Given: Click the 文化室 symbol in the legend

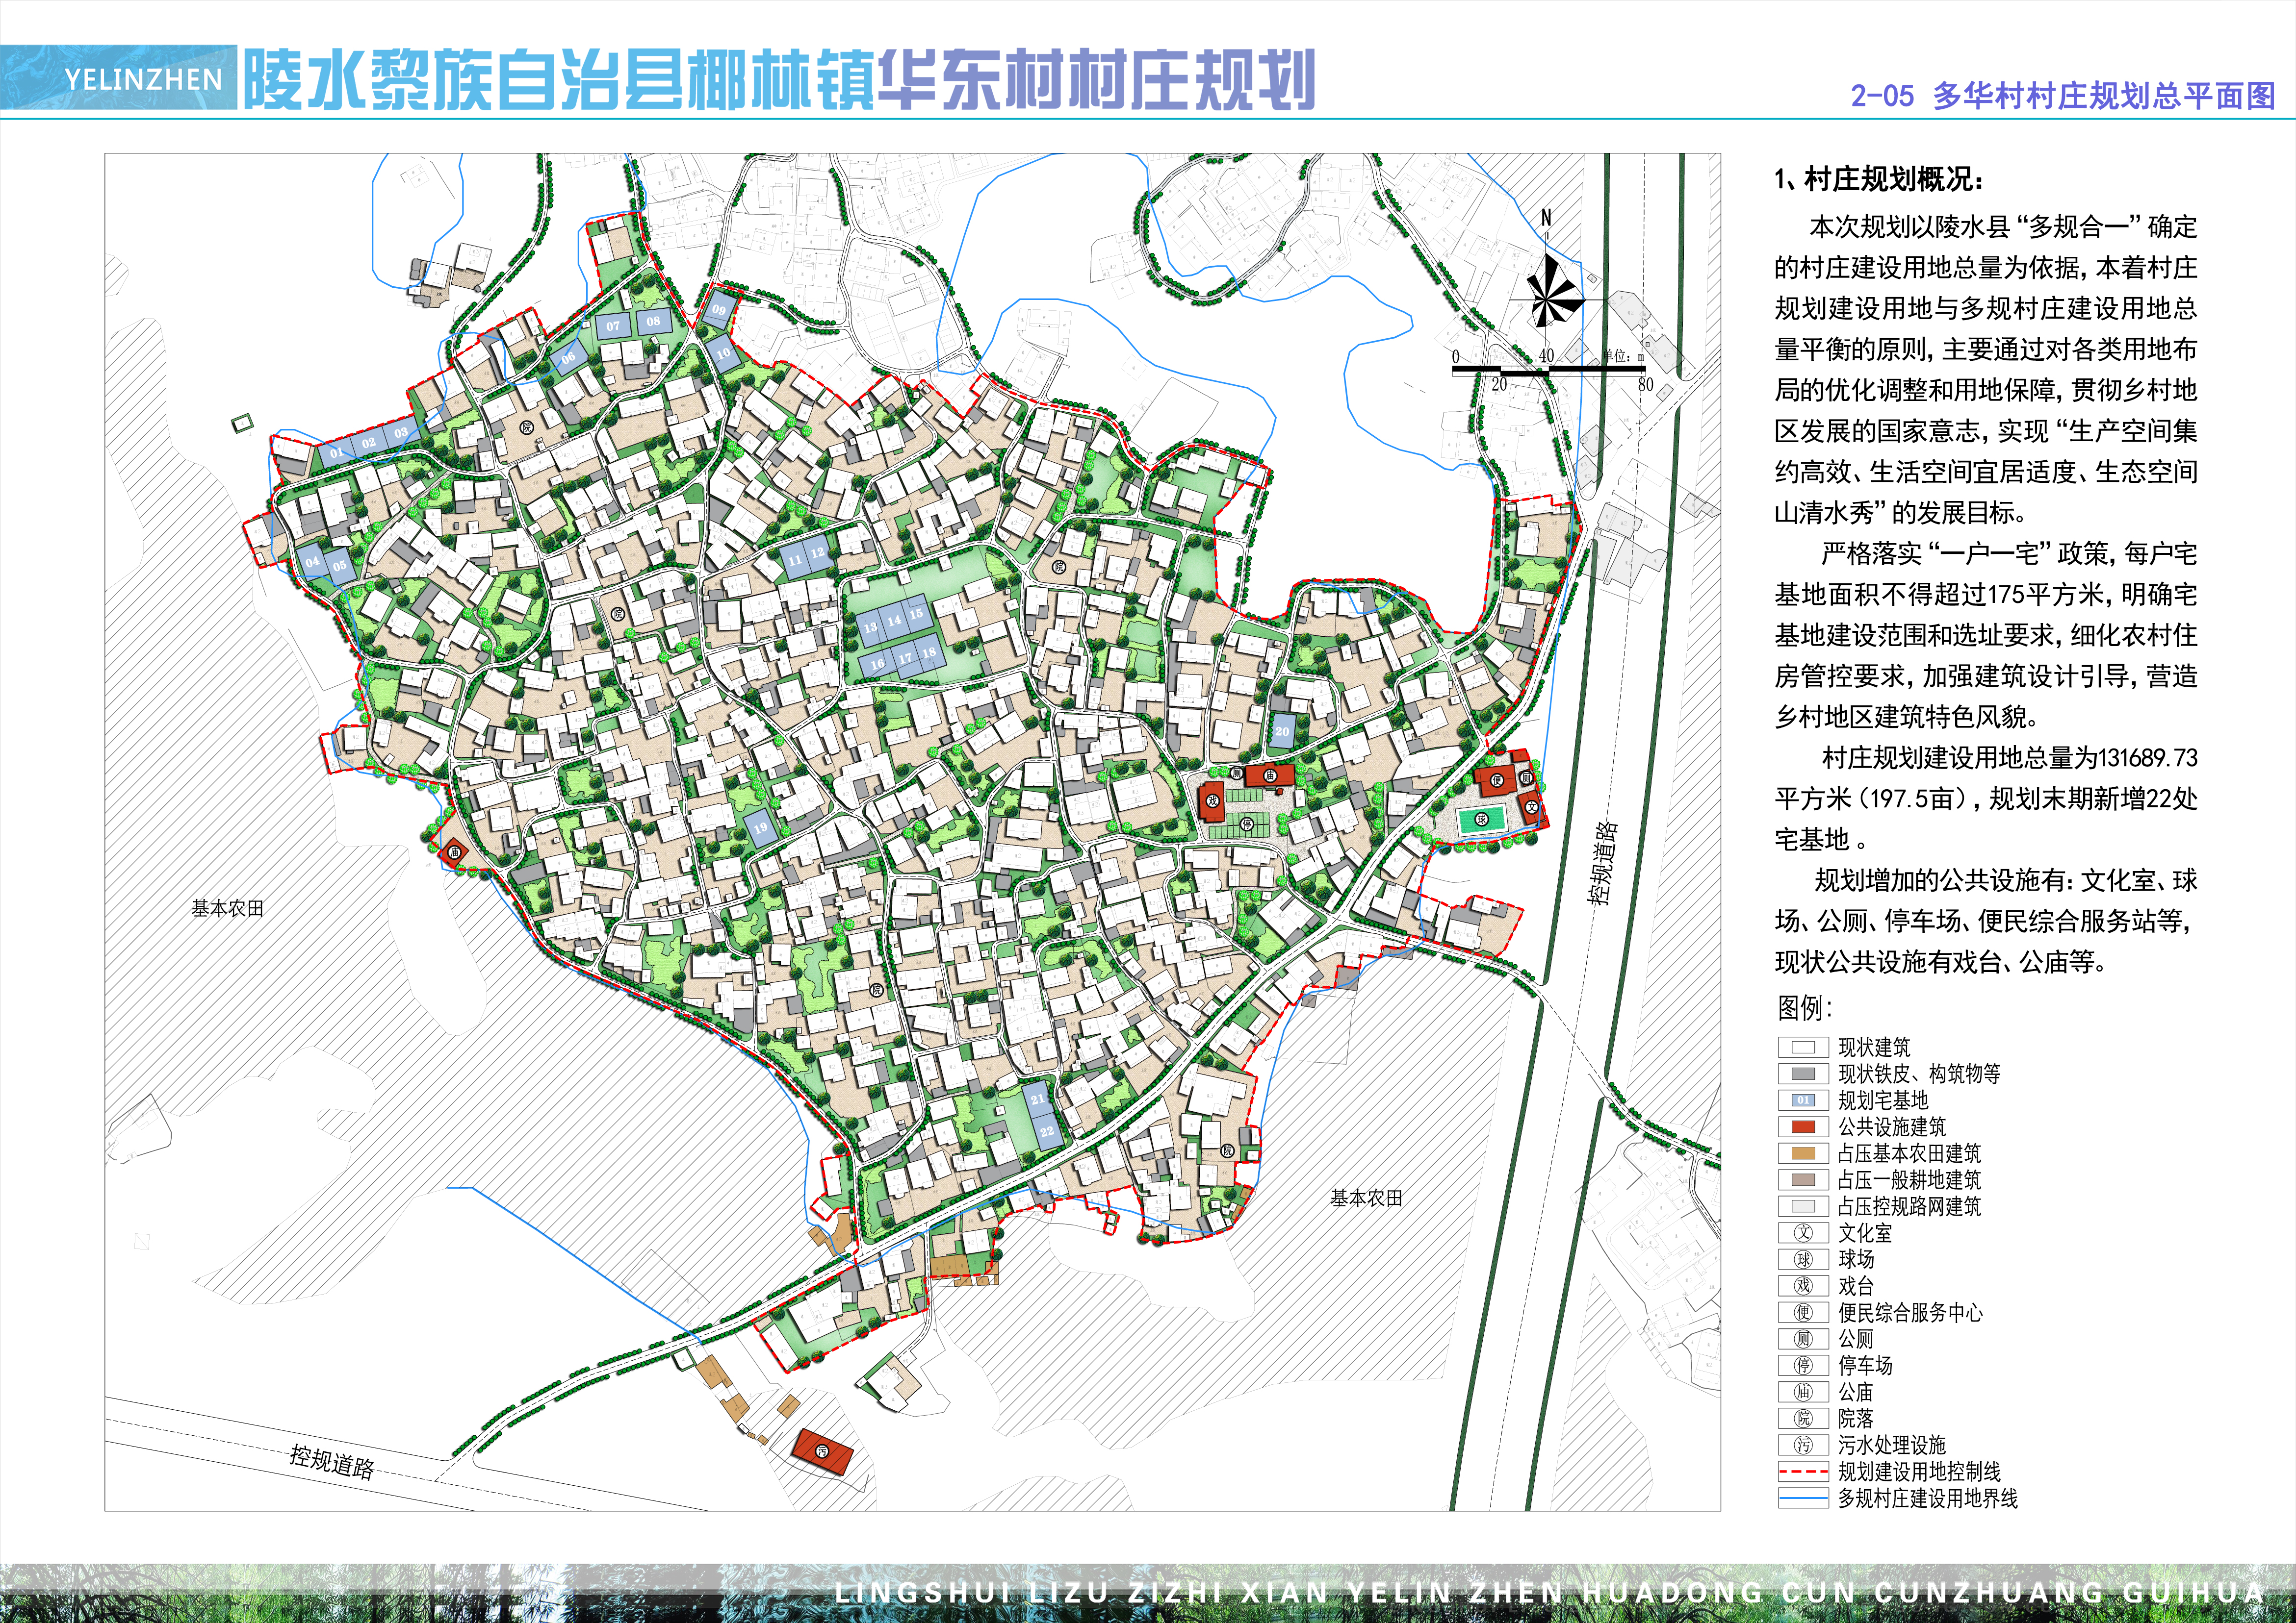Looking at the screenshot, I should click(x=1803, y=1232).
